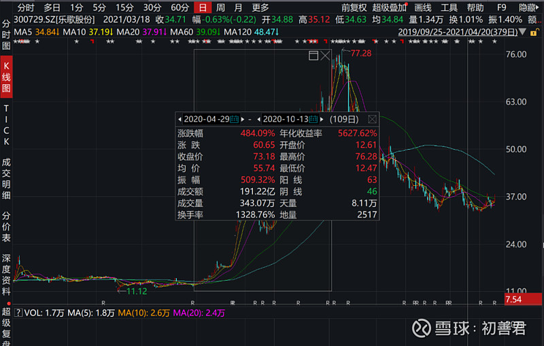The width and height of the screenshot is (544, 346).
Task: Select the 15分 period
Action: pos(124,7)
